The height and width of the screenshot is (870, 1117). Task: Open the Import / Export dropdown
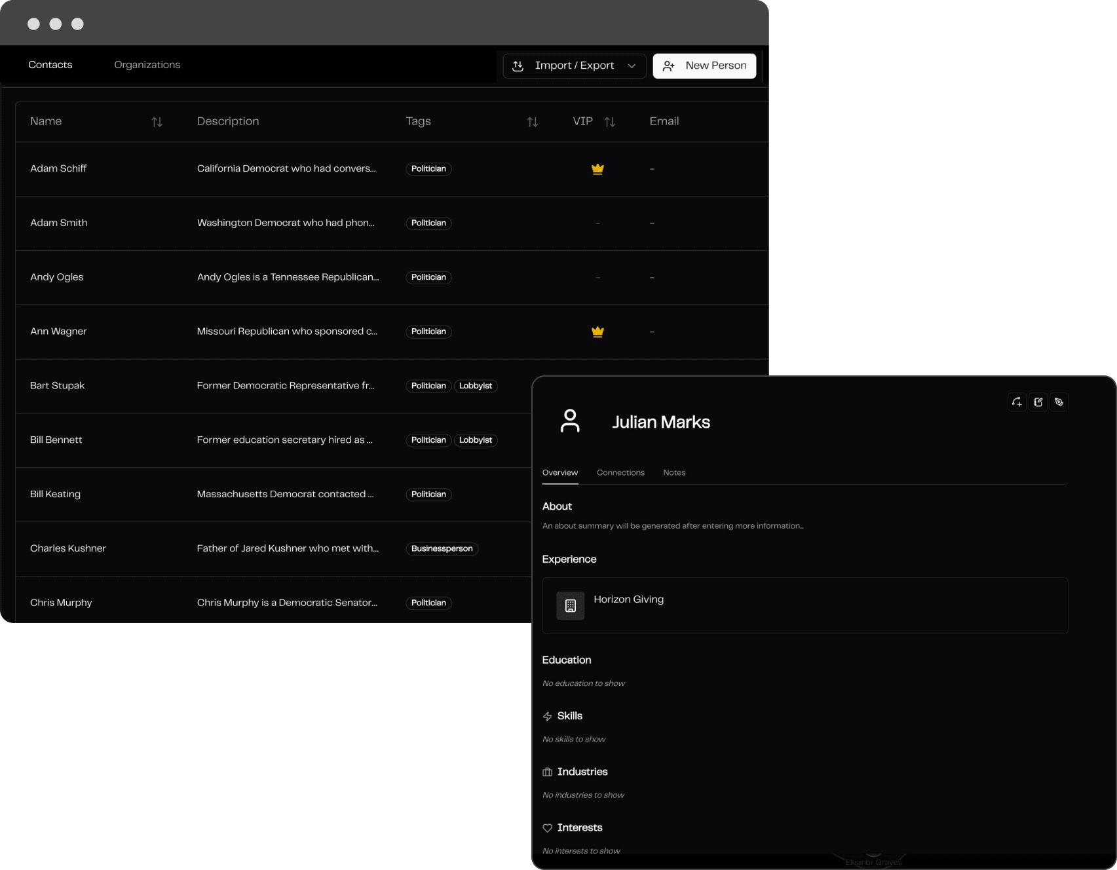574,66
